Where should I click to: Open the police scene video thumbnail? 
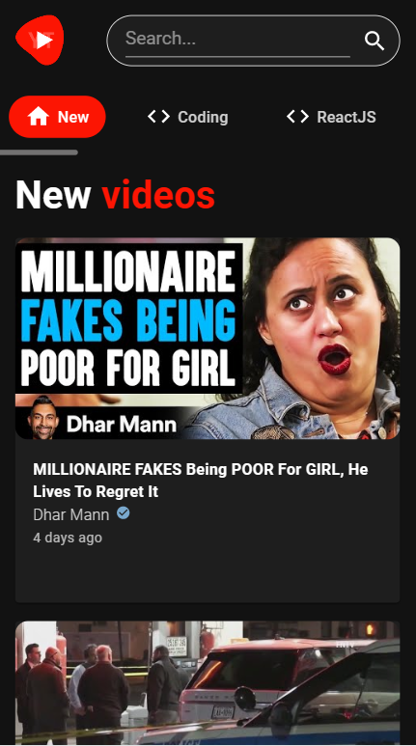(x=208, y=683)
